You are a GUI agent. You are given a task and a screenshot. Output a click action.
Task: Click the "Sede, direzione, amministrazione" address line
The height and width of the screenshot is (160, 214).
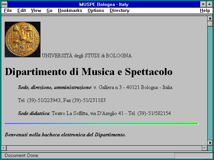point(96,87)
